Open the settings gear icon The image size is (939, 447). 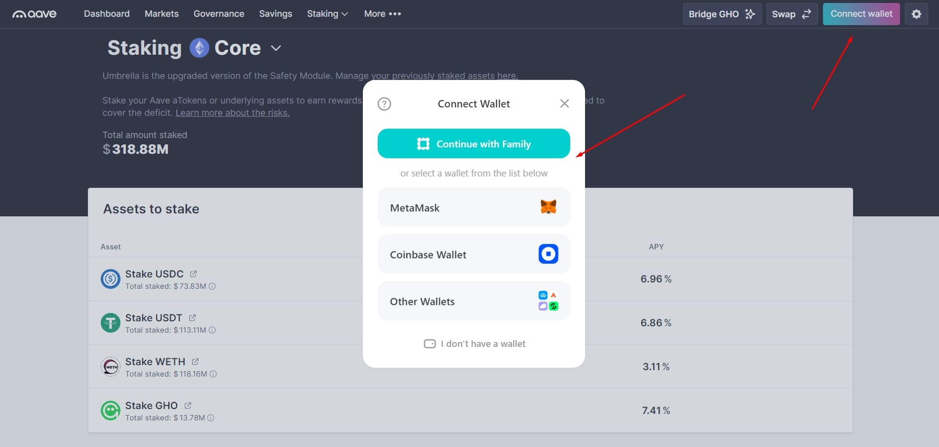pyautogui.click(x=916, y=14)
